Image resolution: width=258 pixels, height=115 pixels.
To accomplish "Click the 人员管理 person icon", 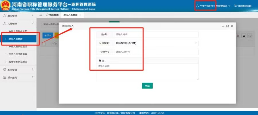I will click(5, 24).
